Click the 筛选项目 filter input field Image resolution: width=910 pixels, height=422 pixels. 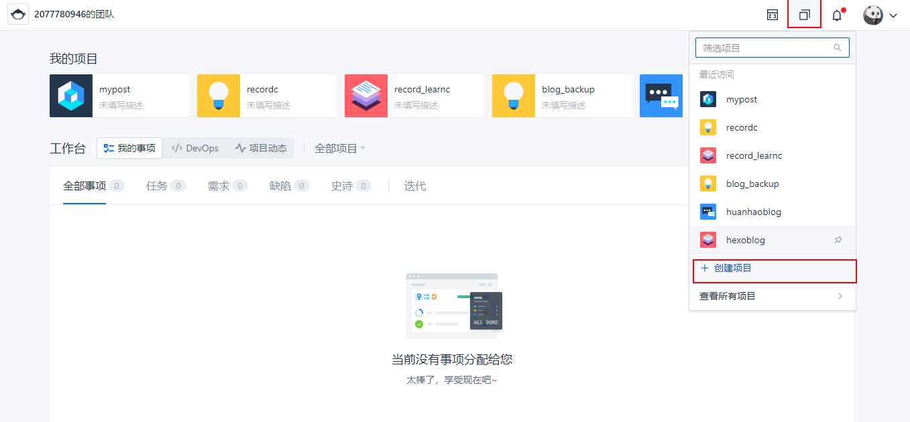[x=764, y=48]
